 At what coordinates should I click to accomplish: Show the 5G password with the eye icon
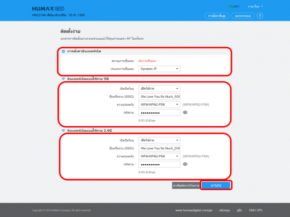(x=185, y=112)
